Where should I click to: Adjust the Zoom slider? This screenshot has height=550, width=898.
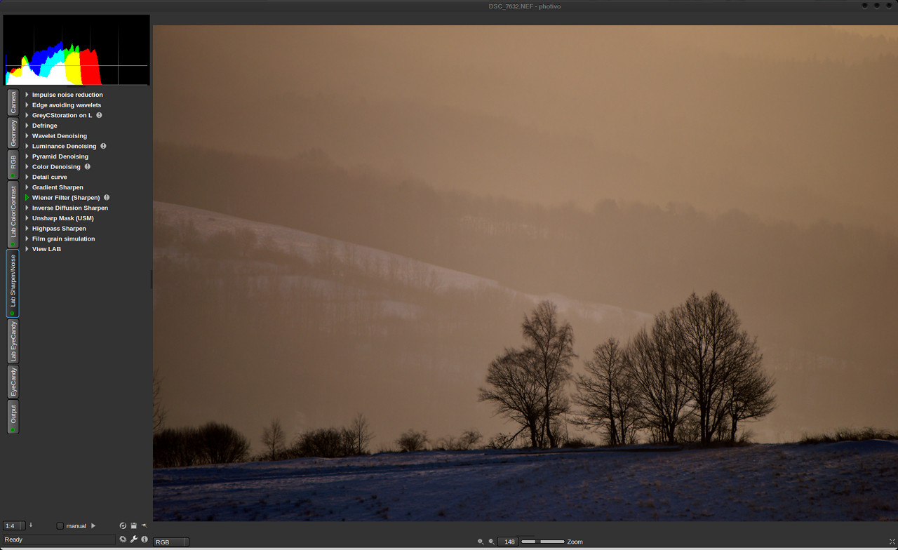543,542
